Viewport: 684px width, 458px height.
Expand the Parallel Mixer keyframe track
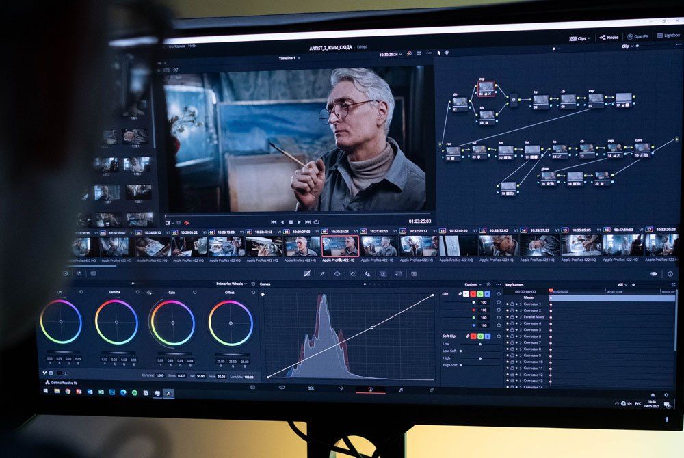(x=521, y=316)
